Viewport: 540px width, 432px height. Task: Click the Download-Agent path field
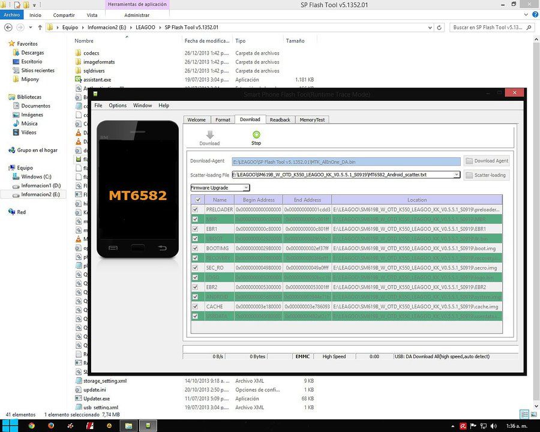(346, 161)
